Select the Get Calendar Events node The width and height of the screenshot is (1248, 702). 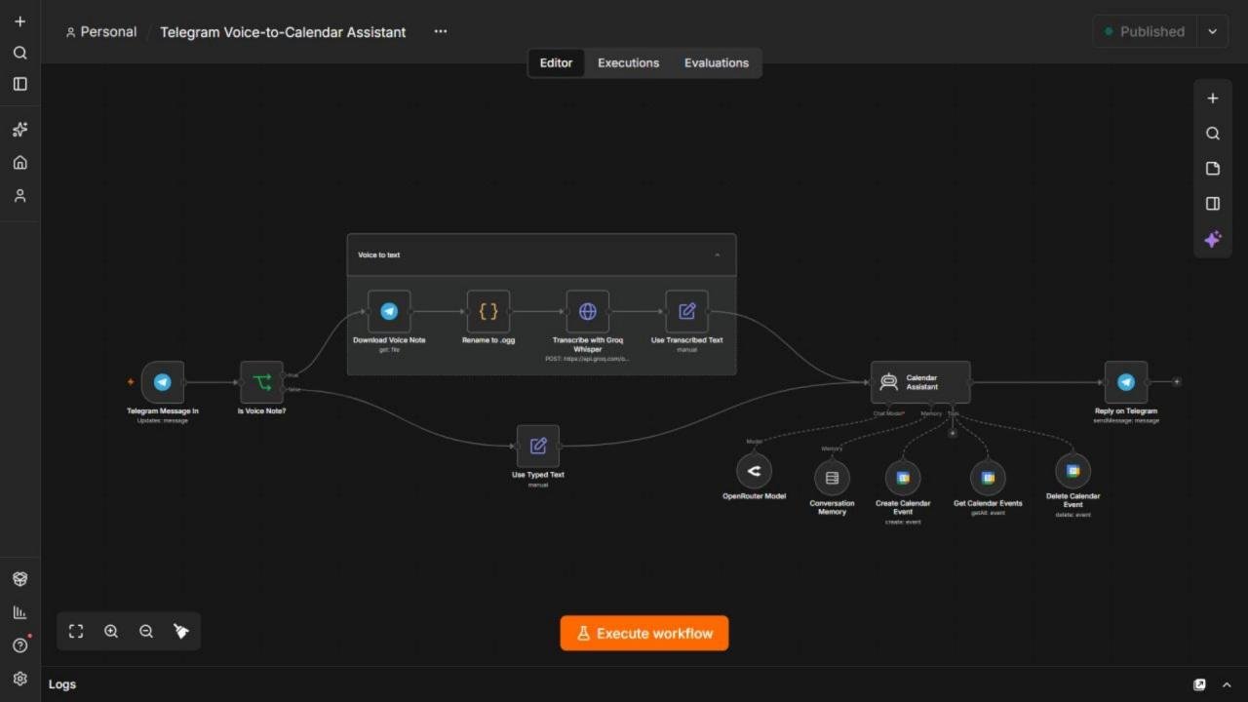(x=988, y=478)
